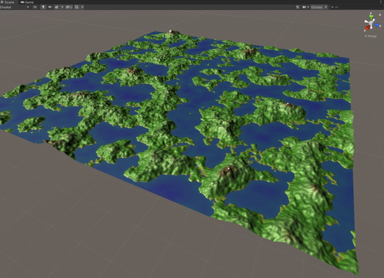
Task: Click the blue Z axis cone on gizmo
Action: click(376, 25)
